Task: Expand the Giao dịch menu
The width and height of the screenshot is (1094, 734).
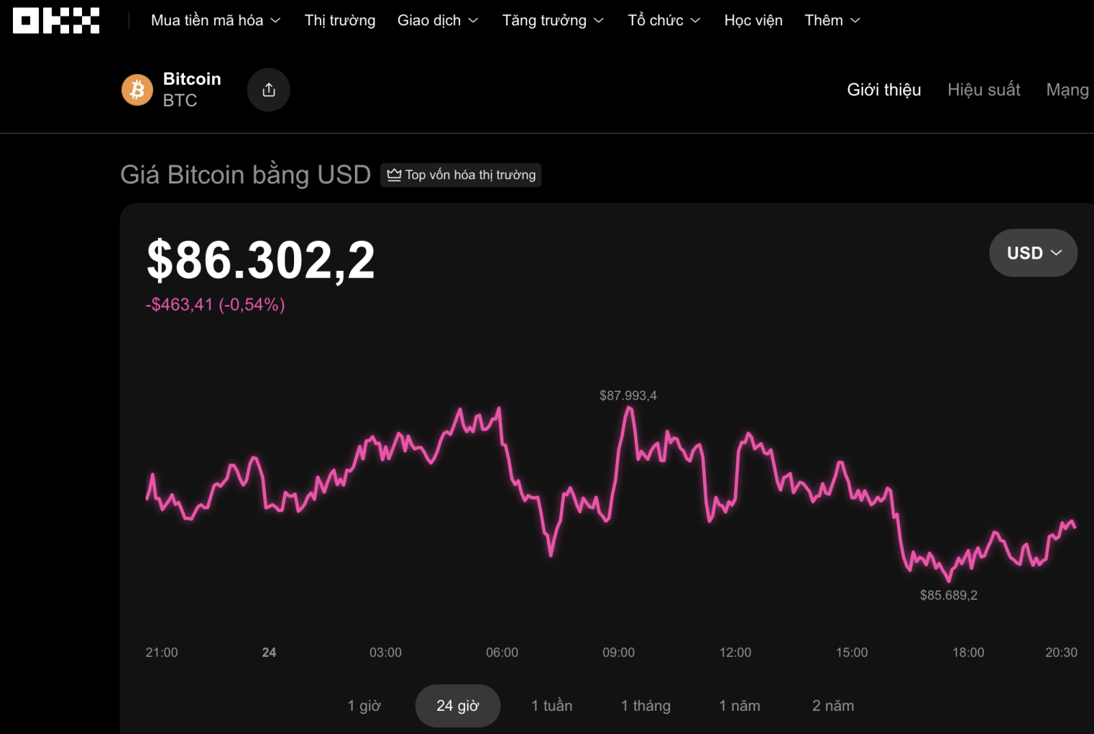Action: tap(438, 21)
